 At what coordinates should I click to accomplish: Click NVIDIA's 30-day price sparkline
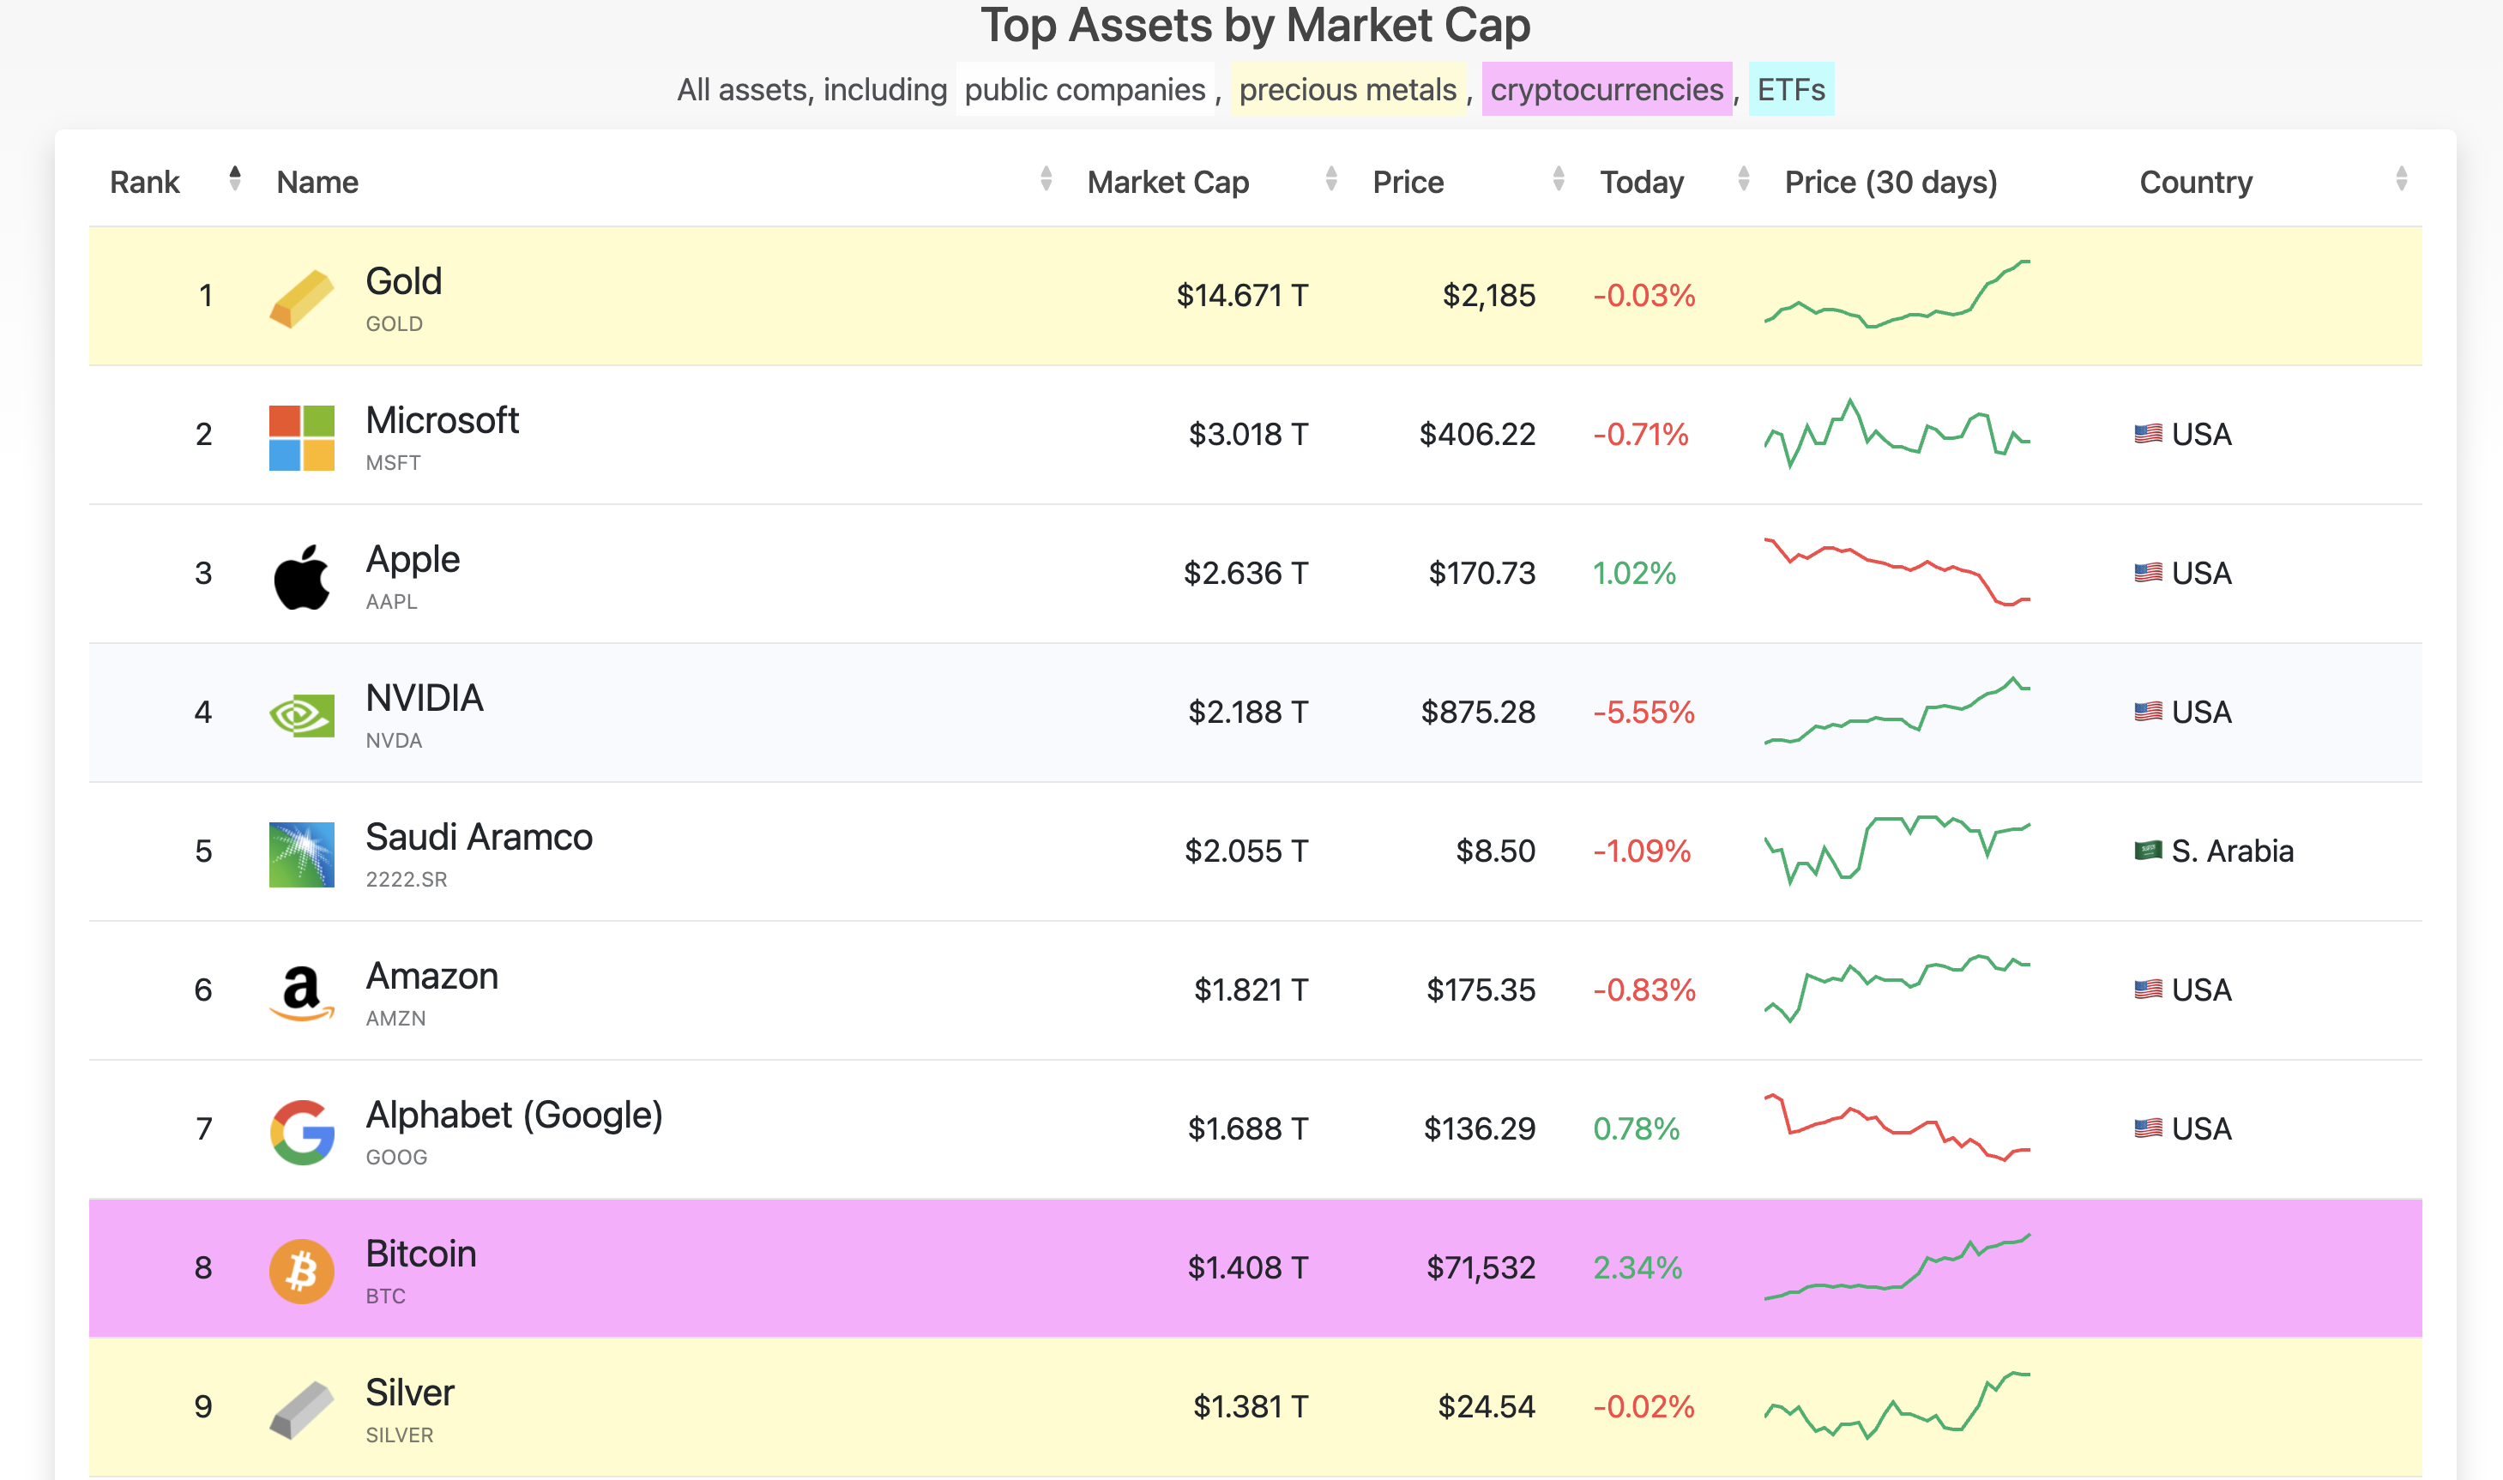pyautogui.click(x=1897, y=711)
